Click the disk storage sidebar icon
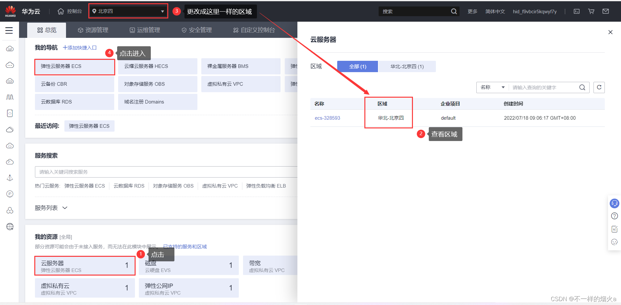This screenshot has height=305, width=621. [x=10, y=113]
